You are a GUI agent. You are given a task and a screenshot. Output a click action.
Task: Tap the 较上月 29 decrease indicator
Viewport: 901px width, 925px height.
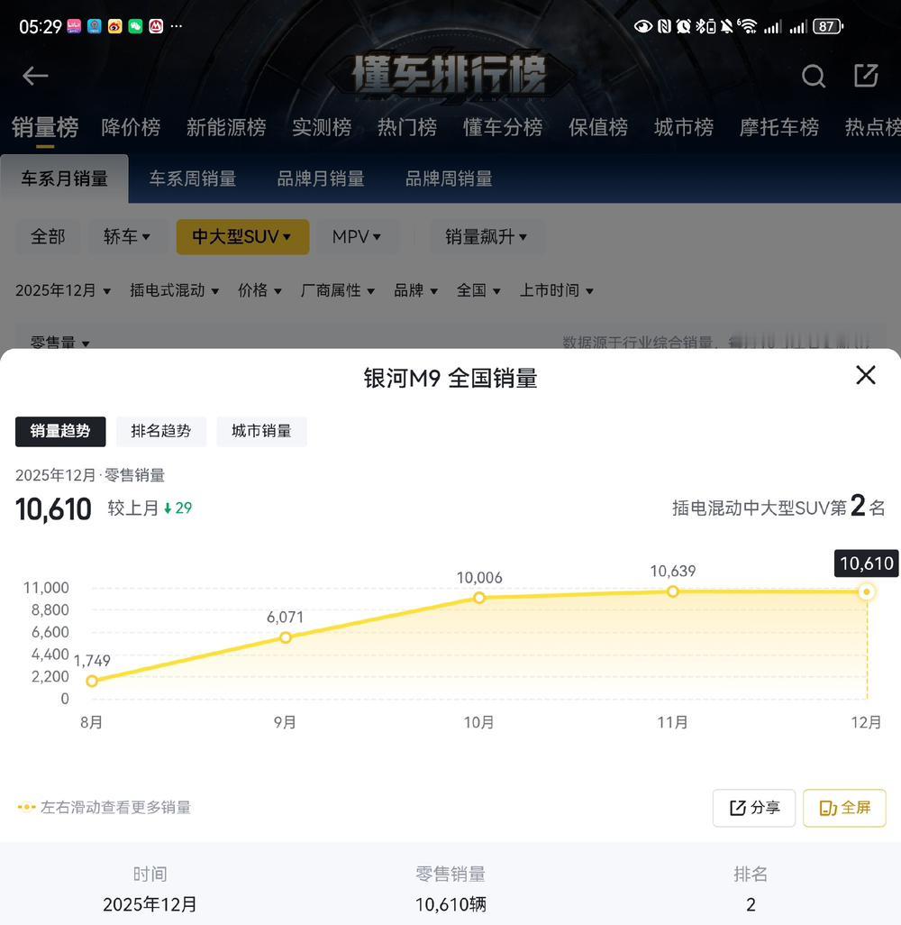150,508
